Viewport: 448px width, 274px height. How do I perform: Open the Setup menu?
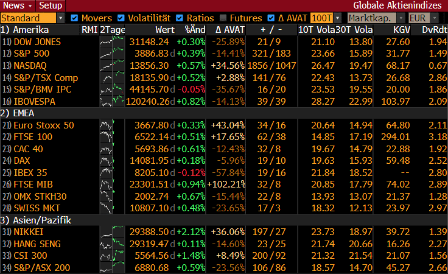click(x=51, y=5)
